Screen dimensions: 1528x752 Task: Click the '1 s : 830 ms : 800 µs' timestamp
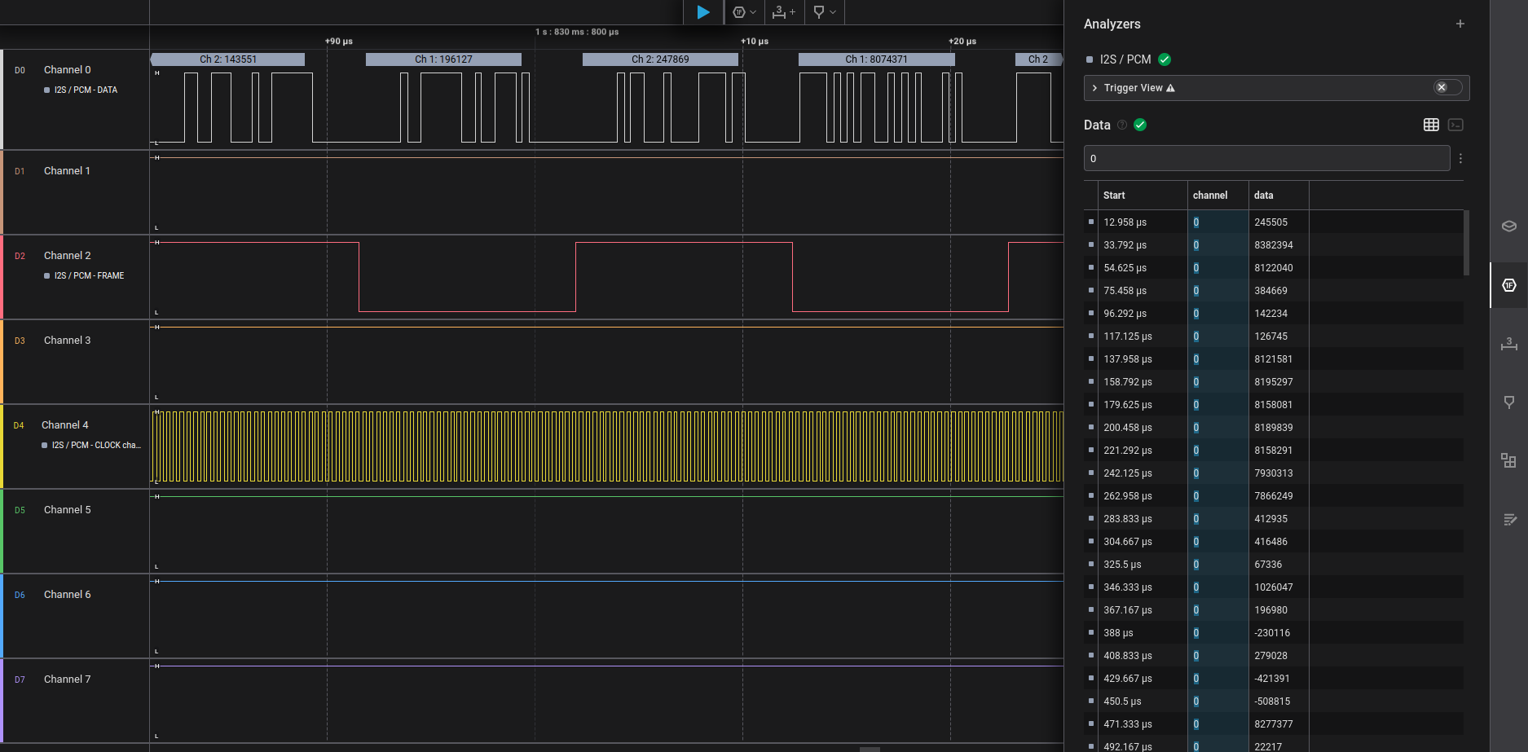click(x=577, y=32)
